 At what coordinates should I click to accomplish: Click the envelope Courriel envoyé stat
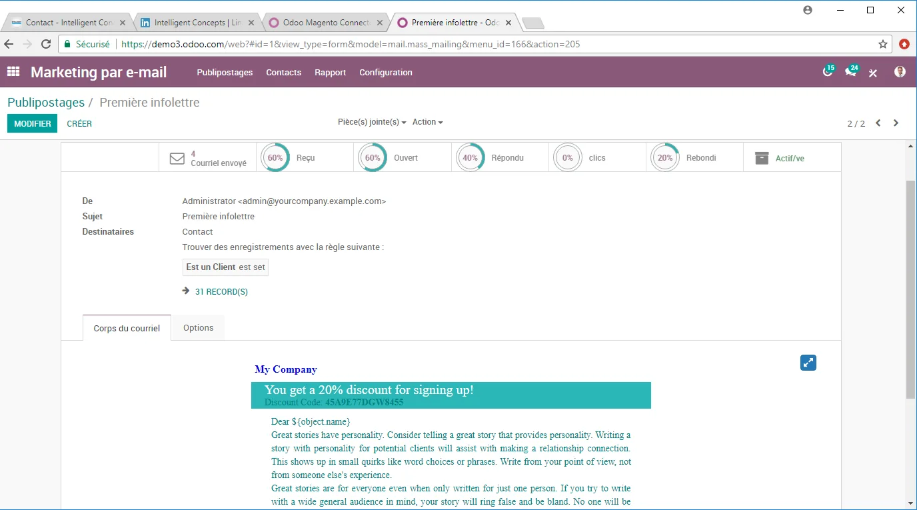point(207,158)
